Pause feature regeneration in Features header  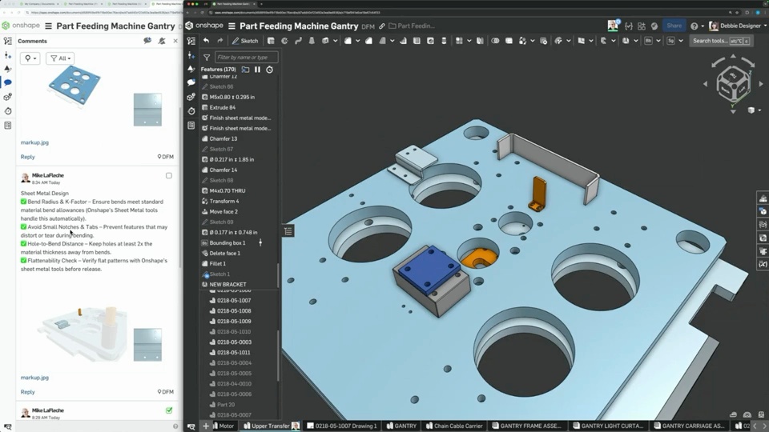(x=257, y=70)
